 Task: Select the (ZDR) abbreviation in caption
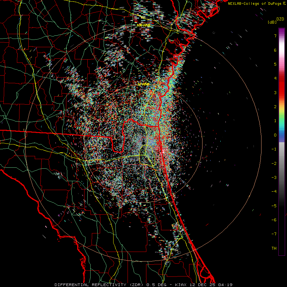tap(136, 285)
